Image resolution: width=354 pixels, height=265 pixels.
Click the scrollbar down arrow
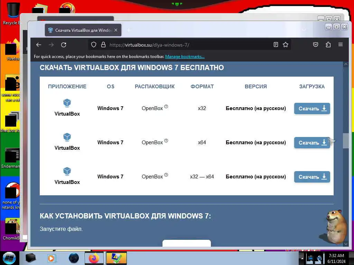point(346,244)
